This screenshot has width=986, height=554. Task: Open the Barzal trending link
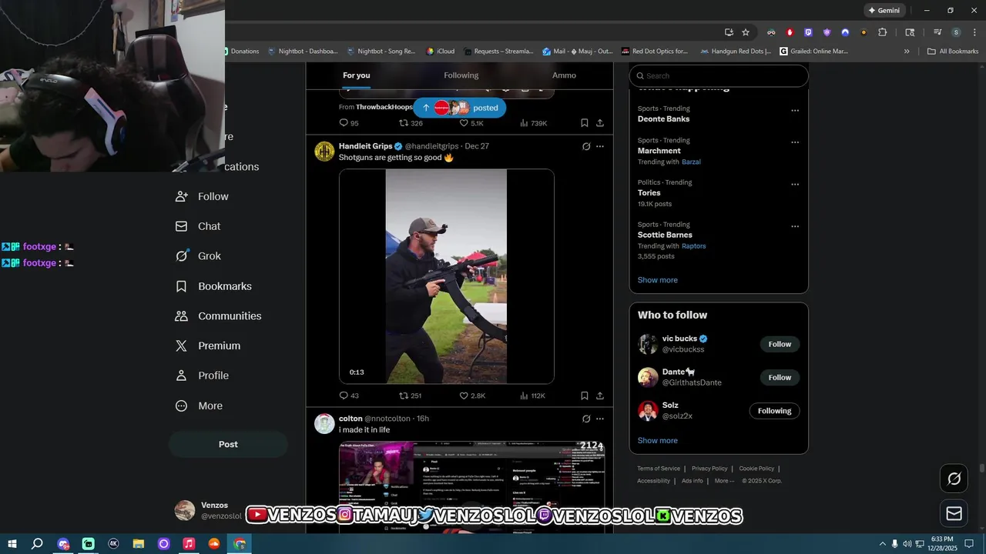click(691, 162)
